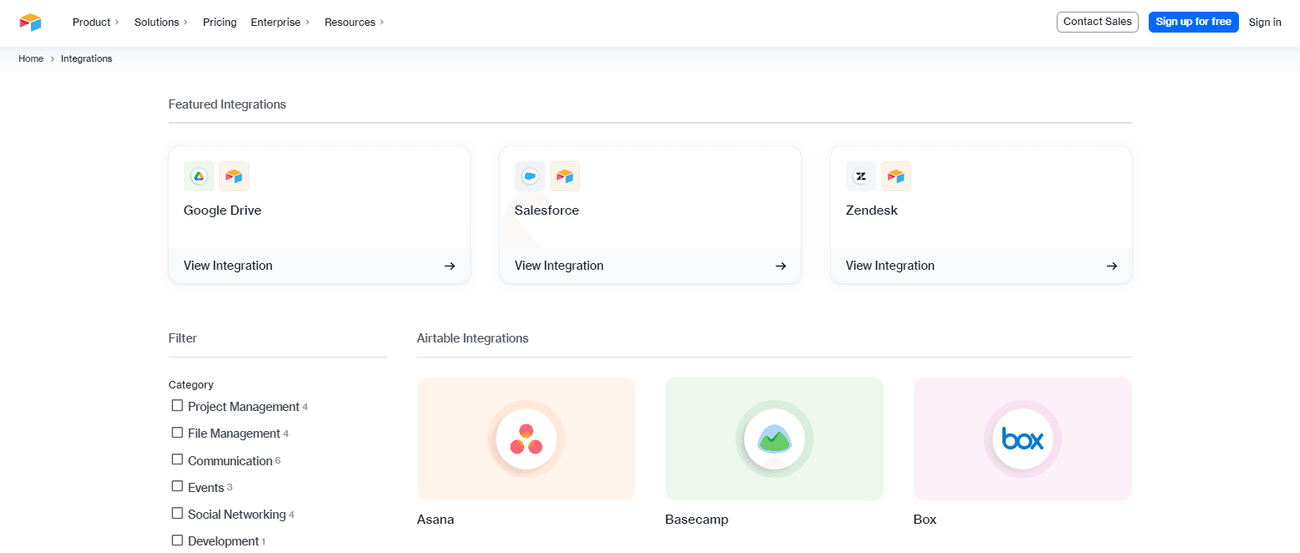1300x553 pixels.
Task: Click the Airtable Integrations heading
Action: (x=472, y=338)
